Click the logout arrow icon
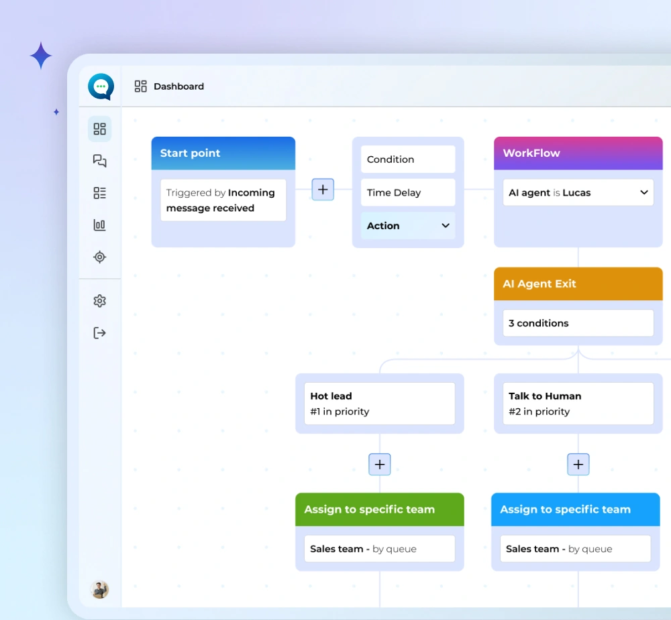 [100, 333]
